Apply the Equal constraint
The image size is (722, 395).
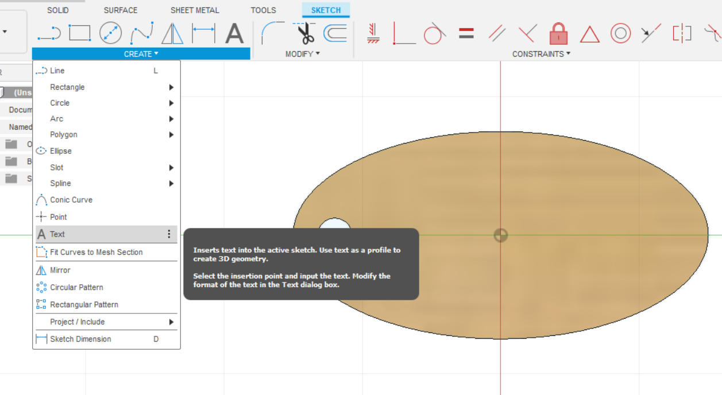(x=466, y=33)
